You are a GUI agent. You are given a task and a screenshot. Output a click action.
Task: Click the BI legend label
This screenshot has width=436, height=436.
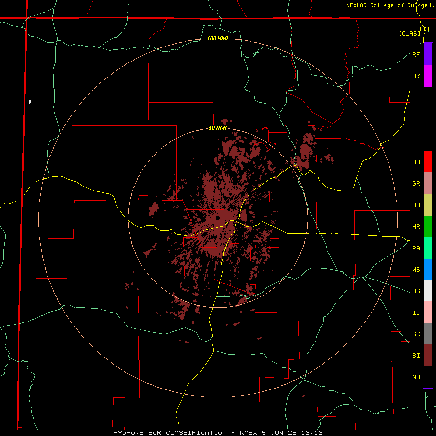click(416, 356)
